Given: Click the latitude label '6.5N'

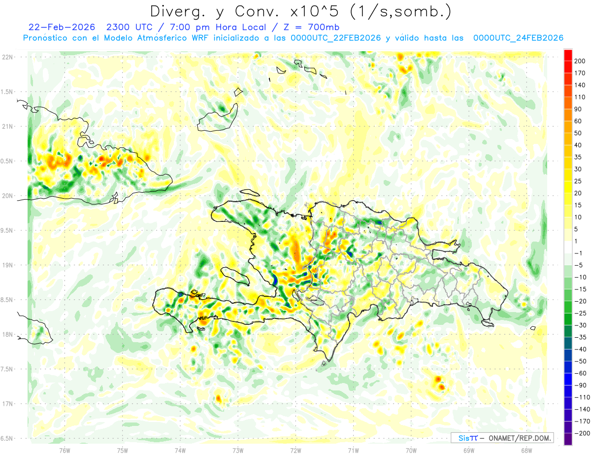Looking at the screenshot, I should point(7,438).
